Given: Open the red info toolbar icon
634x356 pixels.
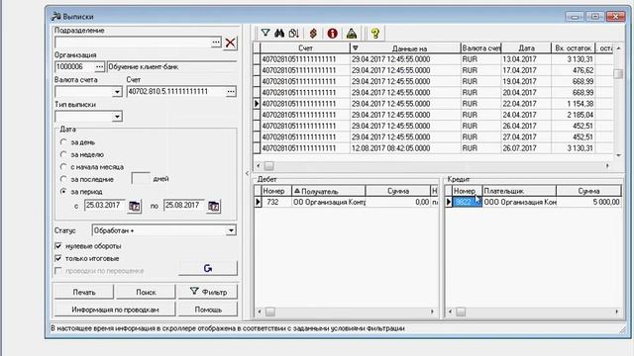Looking at the screenshot, I should pos(333,33).
